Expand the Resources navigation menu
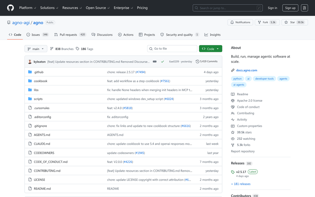The image size is (315, 197). [x=72, y=8]
